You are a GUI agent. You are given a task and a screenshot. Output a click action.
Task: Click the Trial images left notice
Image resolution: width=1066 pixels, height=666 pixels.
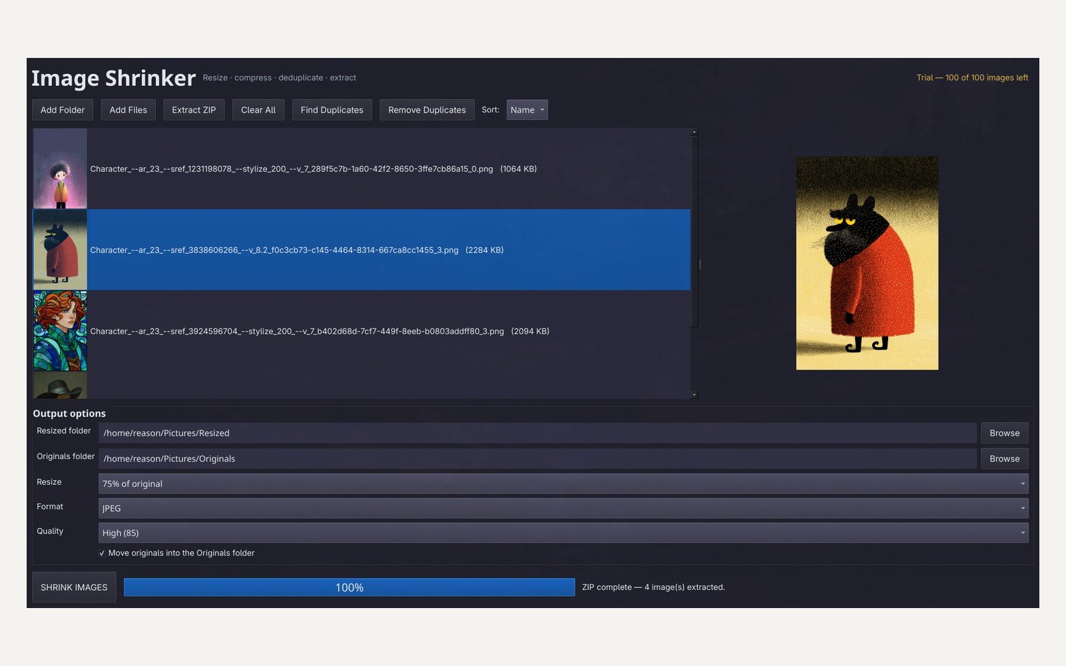point(972,78)
